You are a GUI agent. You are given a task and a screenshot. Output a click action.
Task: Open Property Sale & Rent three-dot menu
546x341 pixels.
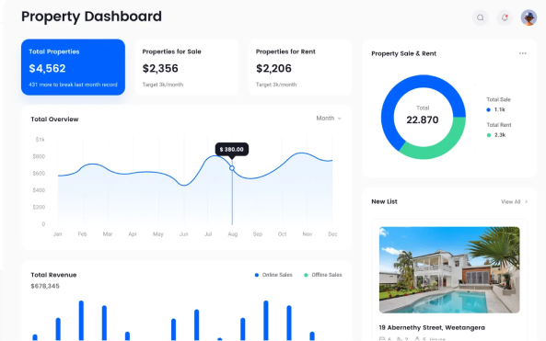pos(522,53)
